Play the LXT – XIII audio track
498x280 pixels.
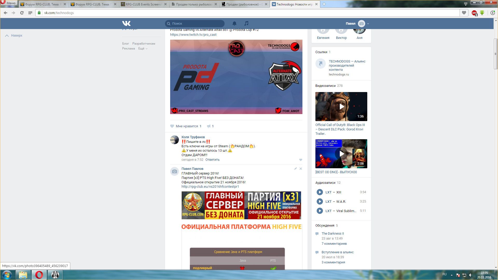tap(320, 192)
